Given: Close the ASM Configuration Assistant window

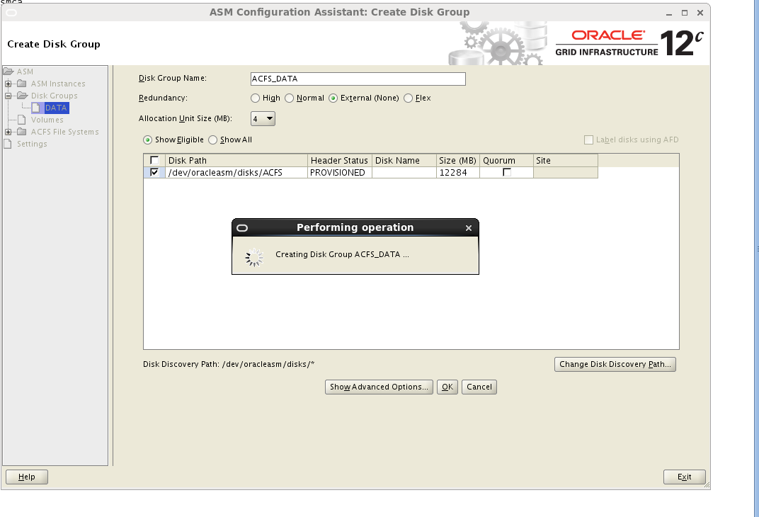Looking at the screenshot, I should click(x=700, y=13).
